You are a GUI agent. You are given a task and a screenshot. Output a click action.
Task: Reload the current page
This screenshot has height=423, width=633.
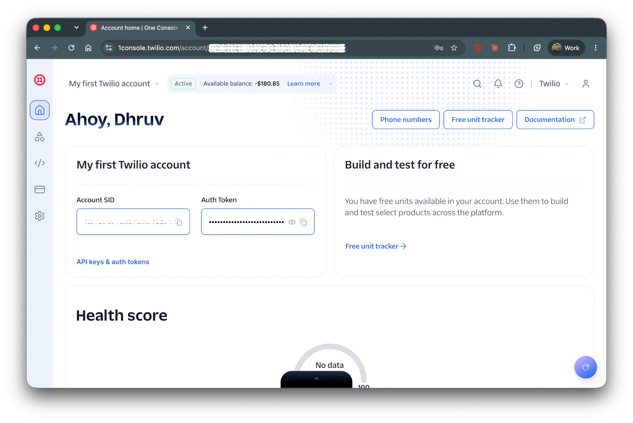tap(71, 48)
